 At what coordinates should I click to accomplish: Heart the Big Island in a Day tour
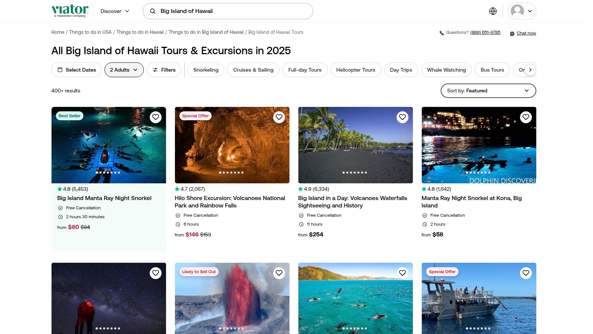402,117
